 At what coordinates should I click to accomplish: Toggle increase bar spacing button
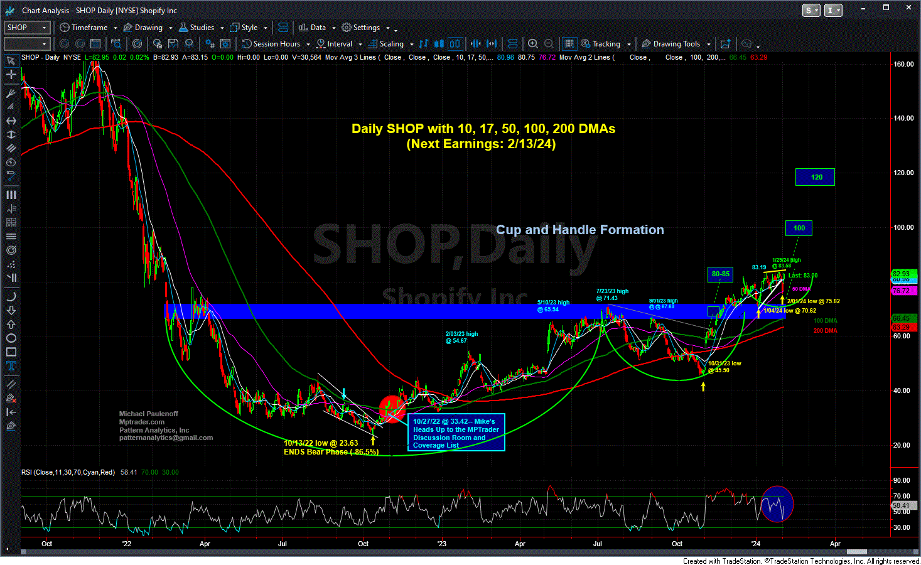tap(492, 44)
